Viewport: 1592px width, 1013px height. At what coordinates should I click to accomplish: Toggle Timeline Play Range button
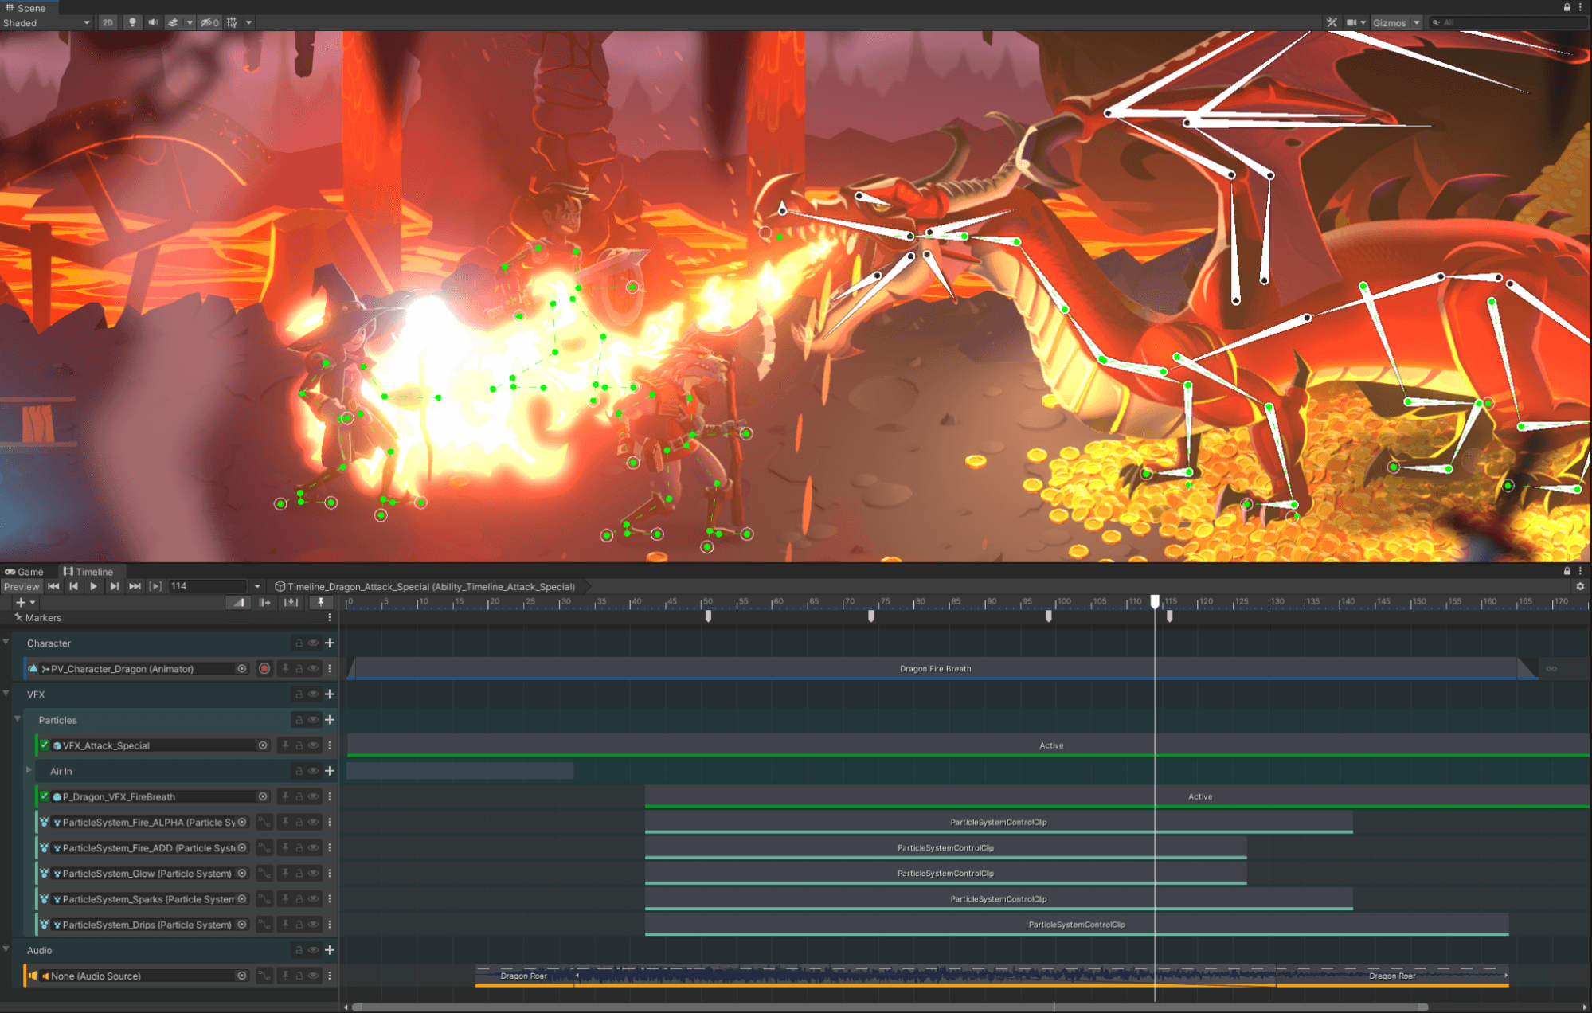point(155,586)
